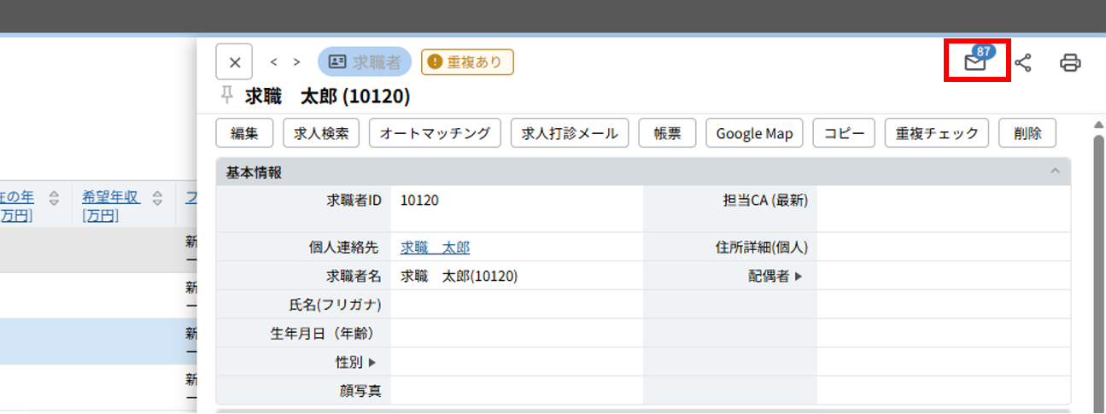Open the 求職 太郎 contact link
Screen dimensions: 1106x414
click(x=435, y=248)
